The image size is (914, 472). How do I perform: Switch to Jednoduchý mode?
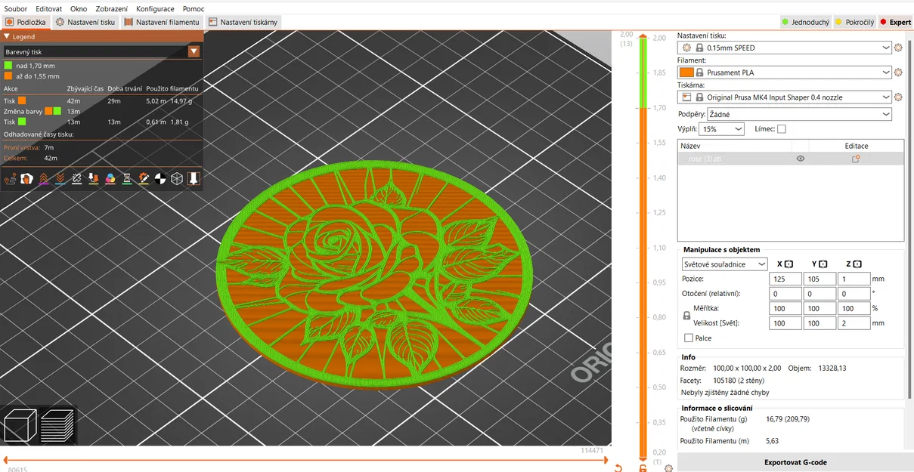pos(805,22)
